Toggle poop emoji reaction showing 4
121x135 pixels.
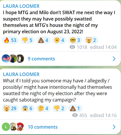[43, 40]
